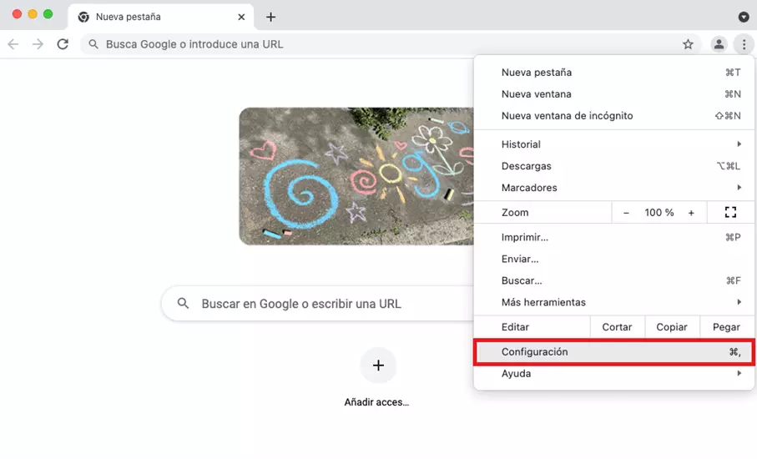Choose Enviar... from the menu

(613, 259)
